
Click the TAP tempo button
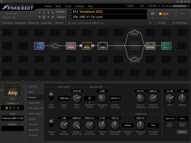click(142, 6)
